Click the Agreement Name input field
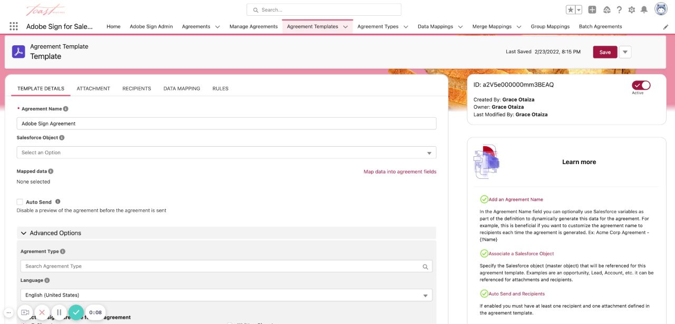 (x=226, y=124)
